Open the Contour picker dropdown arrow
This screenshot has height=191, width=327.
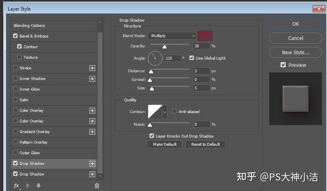coord(165,112)
